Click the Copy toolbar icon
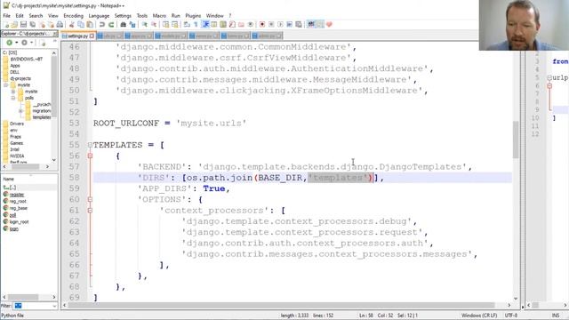This screenshot has width=569, height=320. [x=81, y=25]
